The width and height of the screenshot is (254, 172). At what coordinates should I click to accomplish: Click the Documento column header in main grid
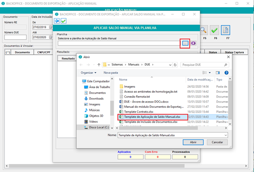pyautogui.click(x=22, y=52)
